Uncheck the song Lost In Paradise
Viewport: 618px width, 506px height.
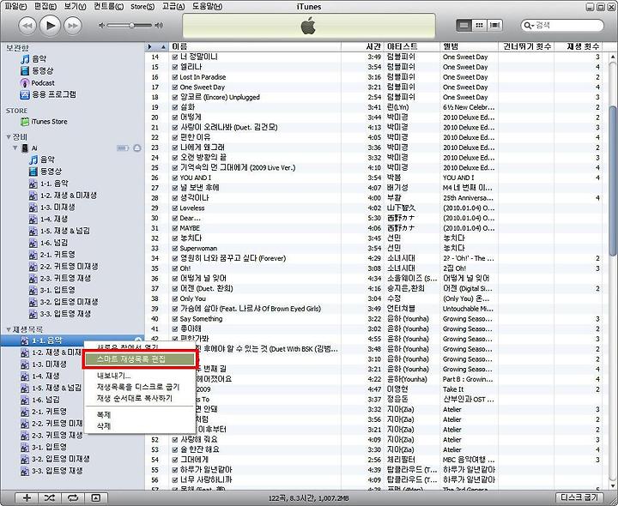point(175,77)
